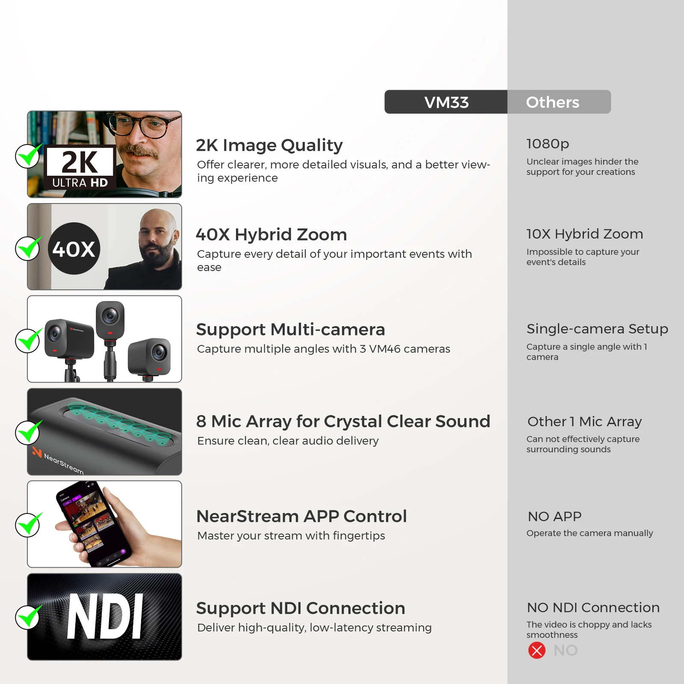Click the green checkmark beside the multi-camera image
Screen dimensions: 684x684
click(29, 340)
